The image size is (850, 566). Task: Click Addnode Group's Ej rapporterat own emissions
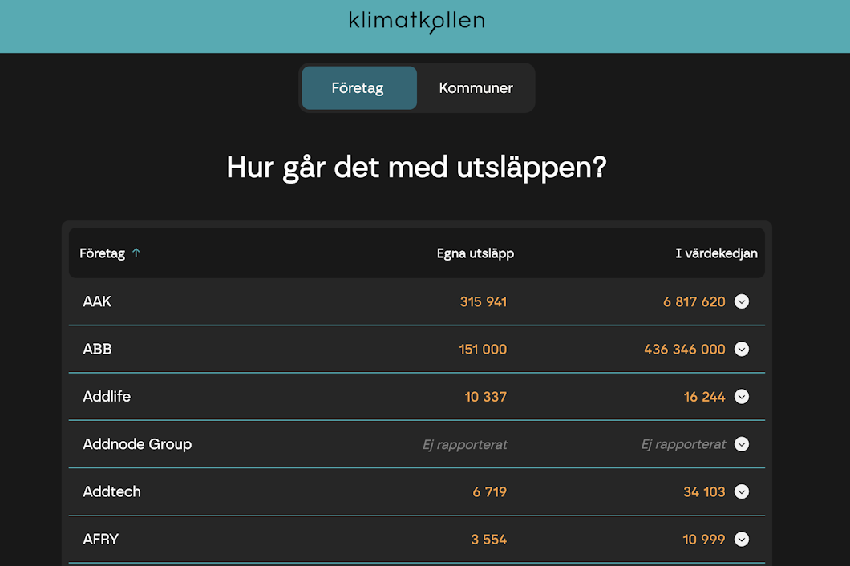click(x=465, y=445)
